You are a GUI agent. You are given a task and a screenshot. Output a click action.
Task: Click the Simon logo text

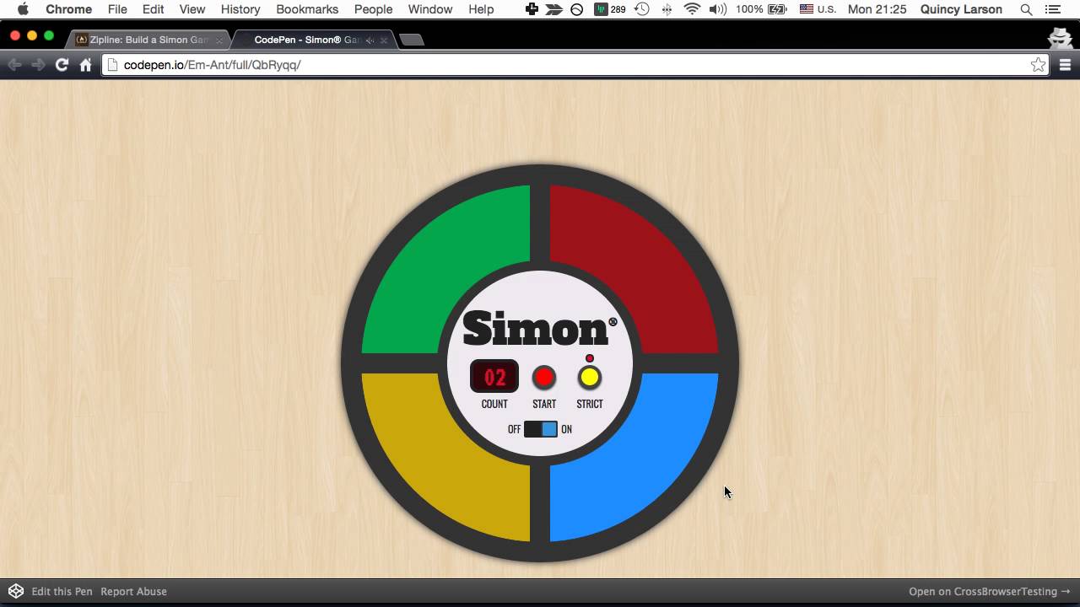539,328
